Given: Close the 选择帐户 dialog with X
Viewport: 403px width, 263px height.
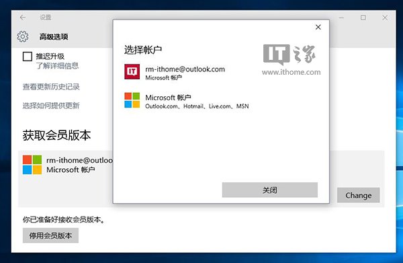Looking at the screenshot, I should [318, 27].
